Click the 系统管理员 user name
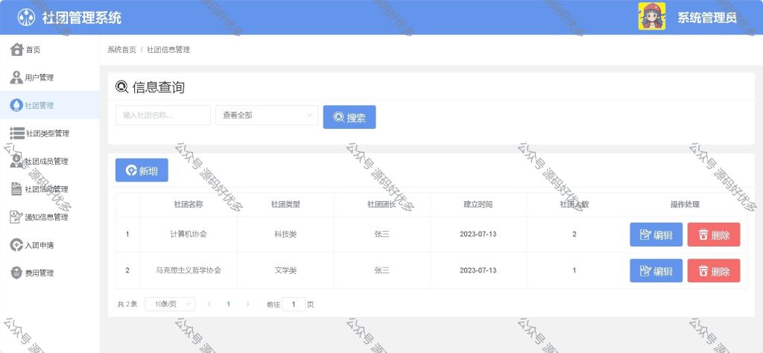The image size is (763, 353). pyautogui.click(x=707, y=18)
